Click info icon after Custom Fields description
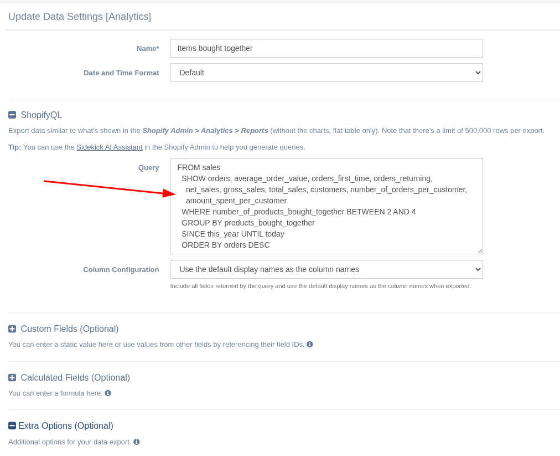Screen dimensions: 560x456 coord(310,345)
